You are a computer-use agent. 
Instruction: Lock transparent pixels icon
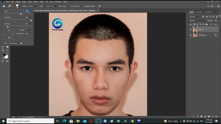point(194,24)
